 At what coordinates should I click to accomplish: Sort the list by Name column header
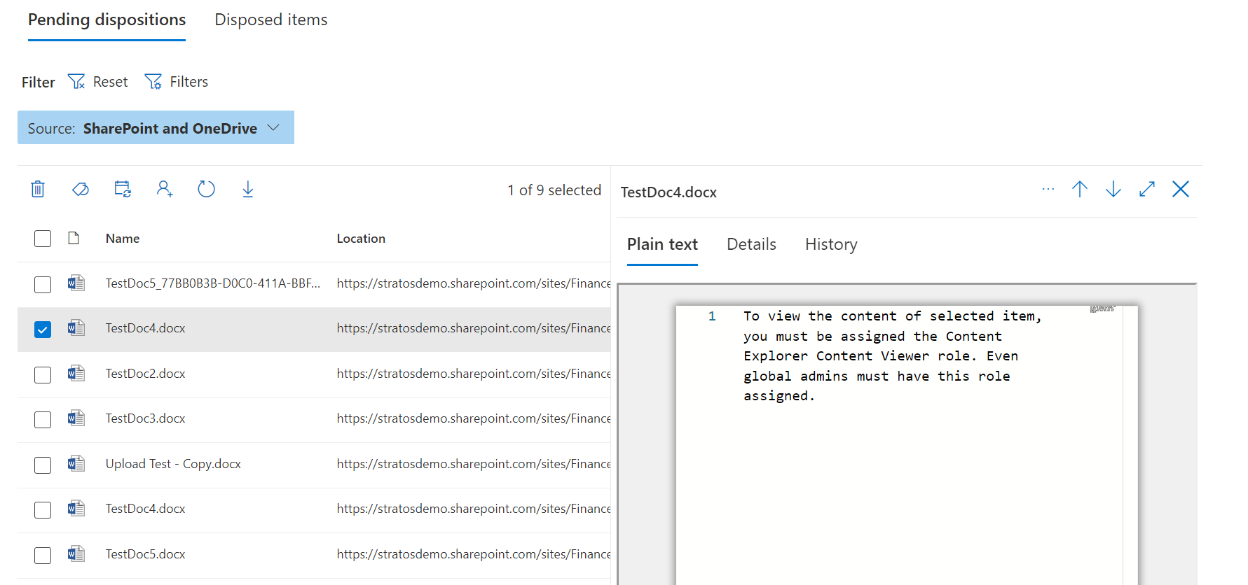[x=123, y=239]
